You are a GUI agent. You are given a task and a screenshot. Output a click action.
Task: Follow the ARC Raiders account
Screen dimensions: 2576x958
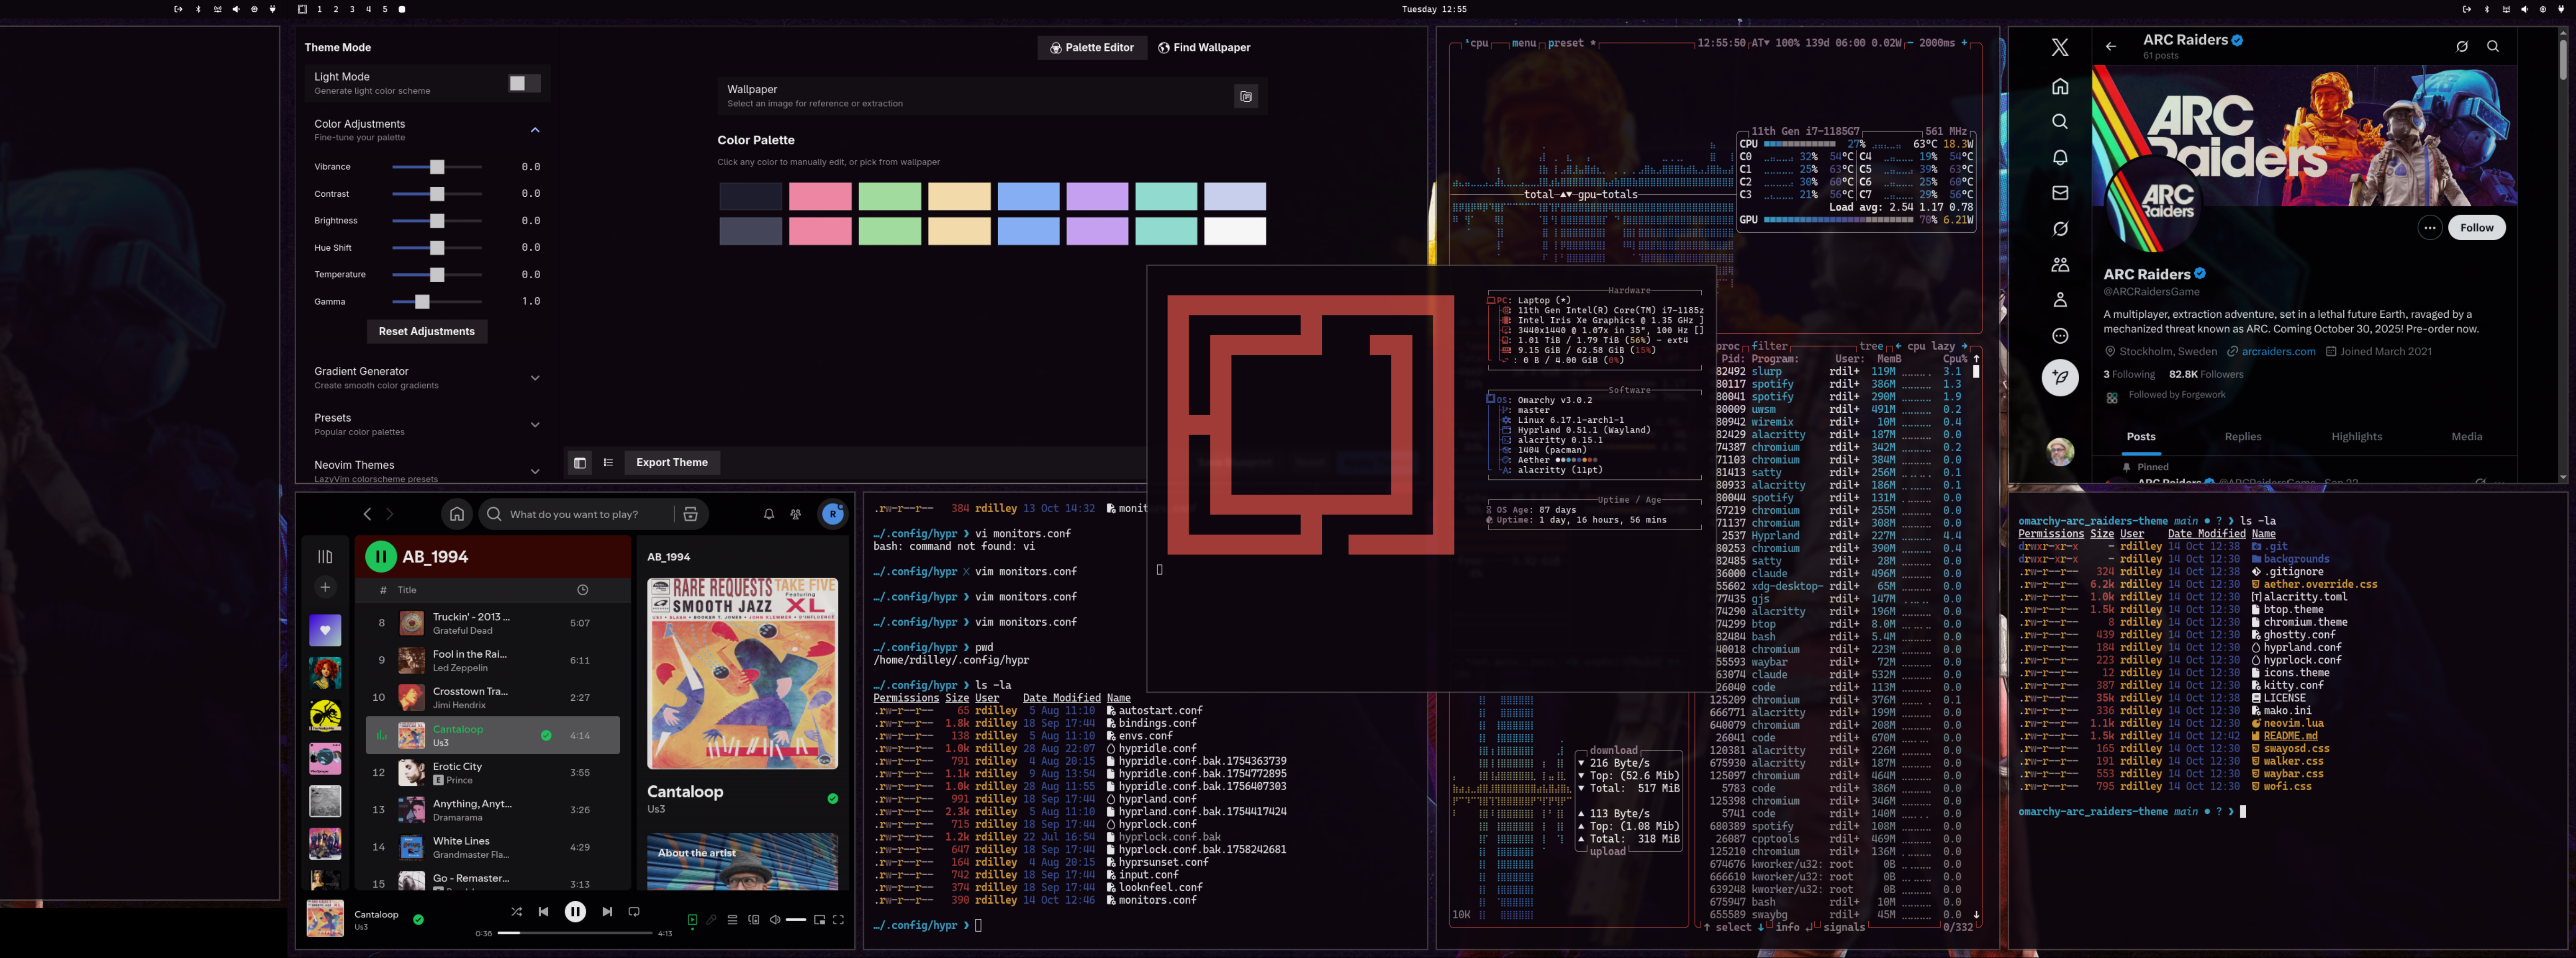pyautogui.click(x=2476, y=228)
